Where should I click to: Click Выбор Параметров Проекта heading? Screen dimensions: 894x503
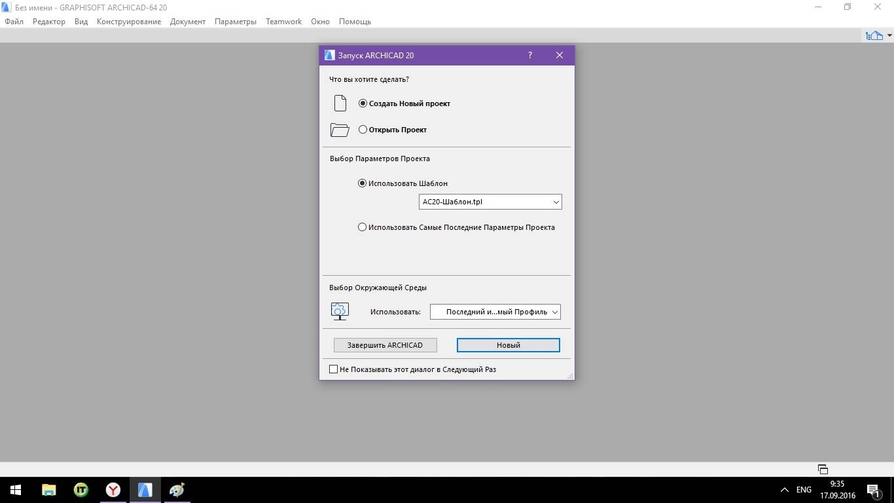click(x=380, y=158)
